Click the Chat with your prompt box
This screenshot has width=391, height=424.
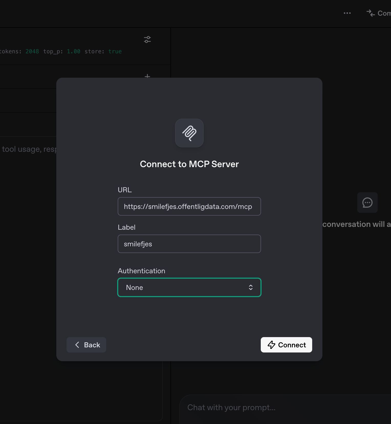281,407
